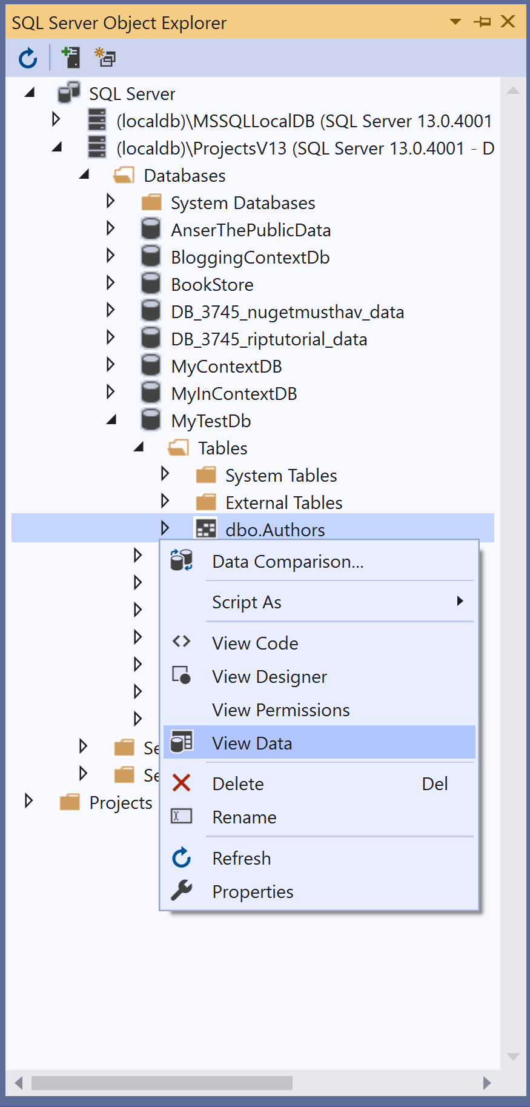Expand the AnserThePublicData database
The width and height of the screenshot is (530, 1107).
(110, 228)
